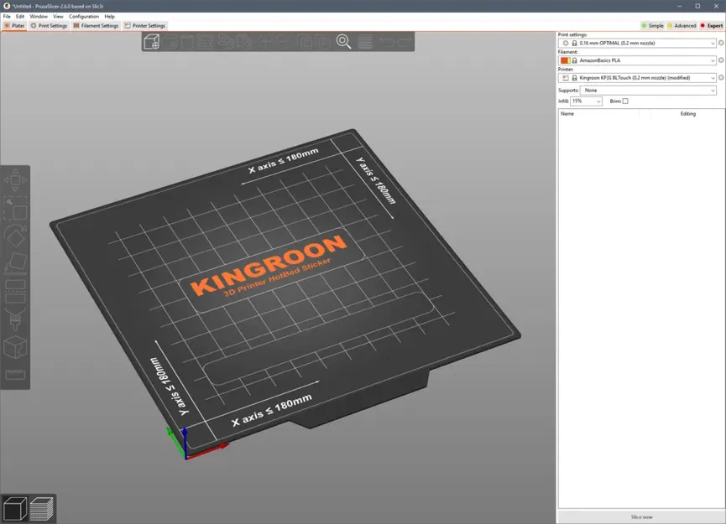Click the search magnifier in the toolbar
The image size is (726, 524).
pos(343,40)
